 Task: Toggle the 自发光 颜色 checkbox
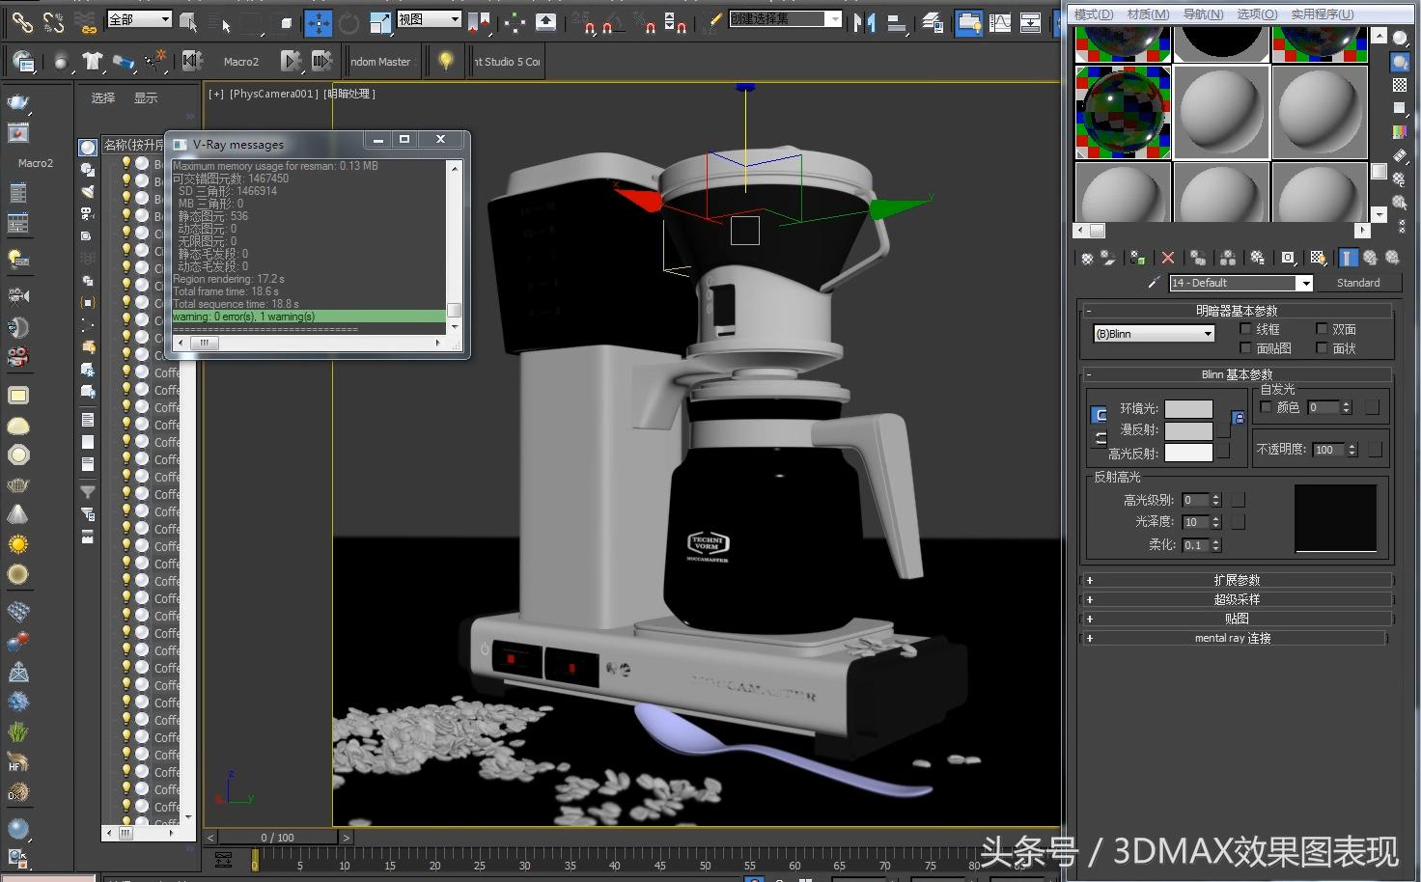coord(1267,407)
